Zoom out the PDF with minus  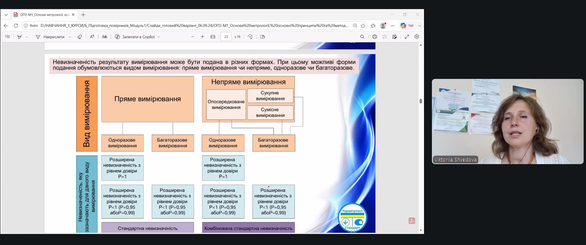pyautogui.click(x=193, y=37)
